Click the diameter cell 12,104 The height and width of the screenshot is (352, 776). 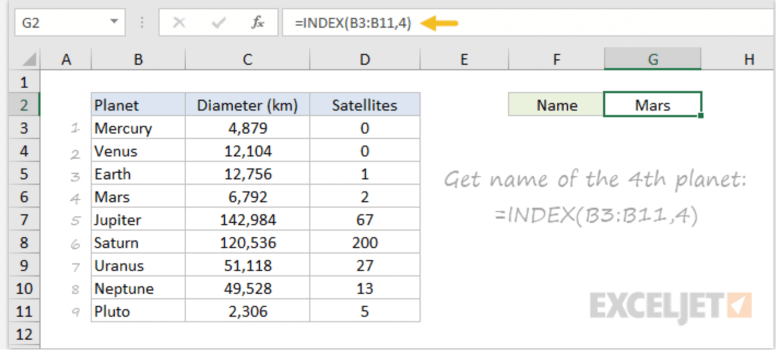247,151
